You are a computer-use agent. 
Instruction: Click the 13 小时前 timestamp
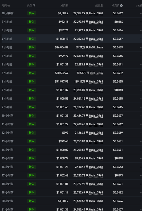(x=7, y=141)
